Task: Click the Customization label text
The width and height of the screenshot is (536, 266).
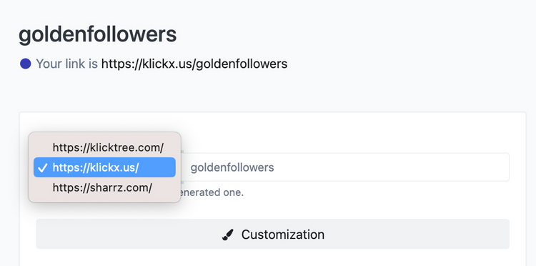Action: [x=283, y=235]
